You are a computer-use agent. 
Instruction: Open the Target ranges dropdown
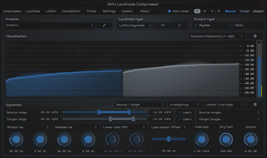229,119
